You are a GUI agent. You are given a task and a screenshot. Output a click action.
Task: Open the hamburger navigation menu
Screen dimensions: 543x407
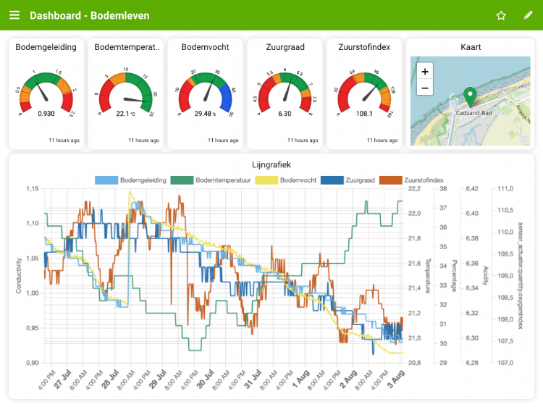14,15
